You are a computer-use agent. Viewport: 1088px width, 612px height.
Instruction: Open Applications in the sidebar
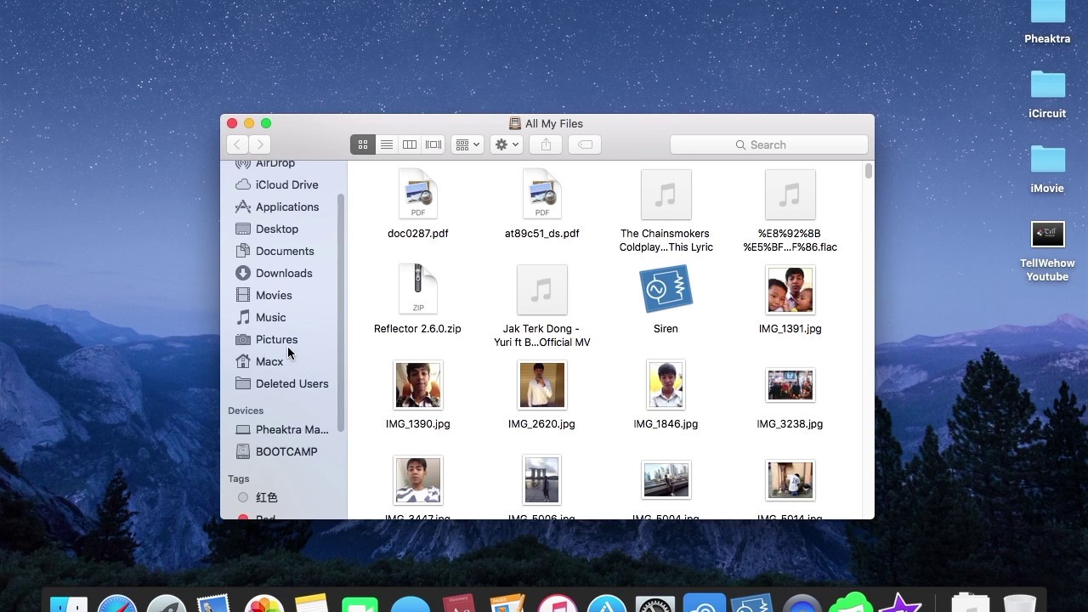coord(286,207)
